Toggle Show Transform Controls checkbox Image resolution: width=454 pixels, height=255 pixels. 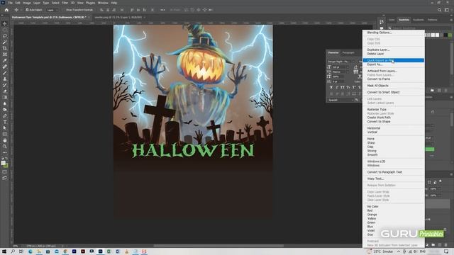[x=65, y=10]
